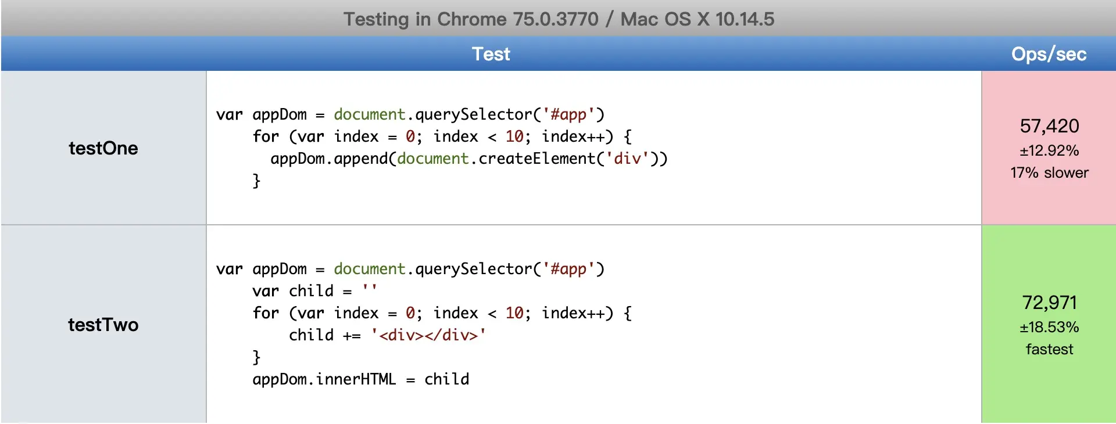Screen dimensions: 1116x424
Task: Click testOne's querySelector('#app') code line
Action: click(410, 114)
